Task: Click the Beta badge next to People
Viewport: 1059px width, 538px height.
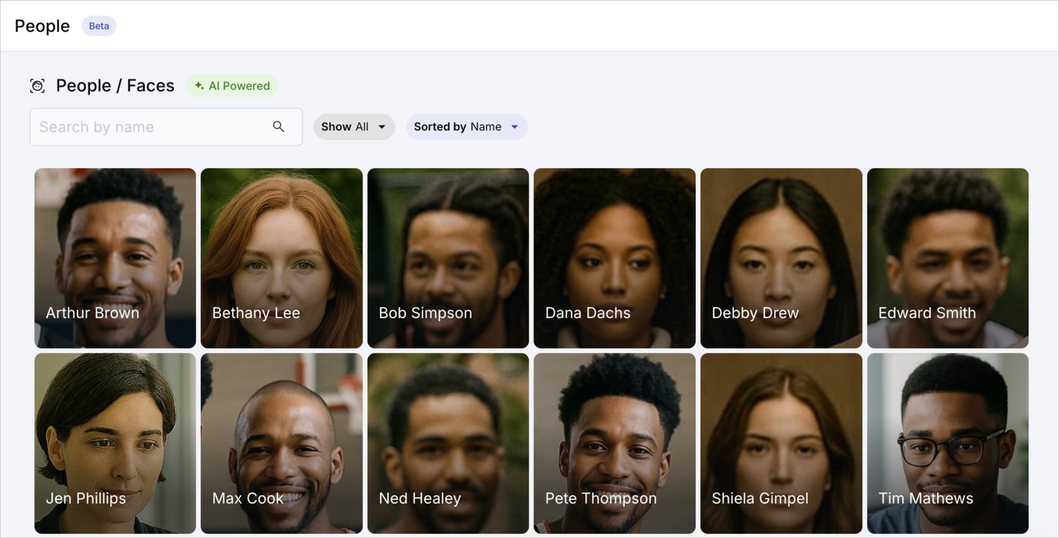Action: click(99, 26)
